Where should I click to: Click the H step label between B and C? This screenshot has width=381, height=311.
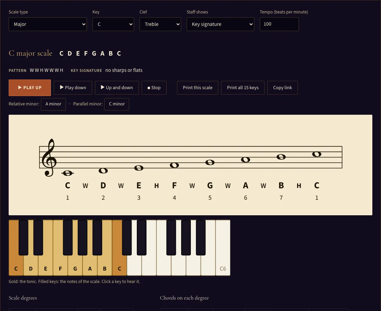tap(299, 186)
